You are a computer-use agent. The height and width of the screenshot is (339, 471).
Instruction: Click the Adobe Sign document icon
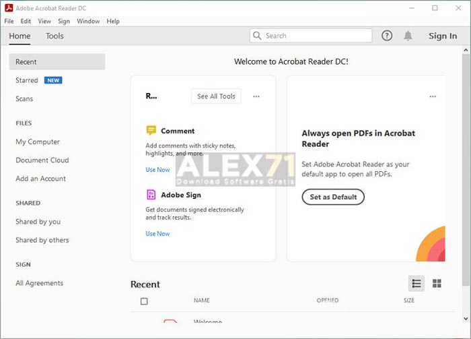coord(151,195)
